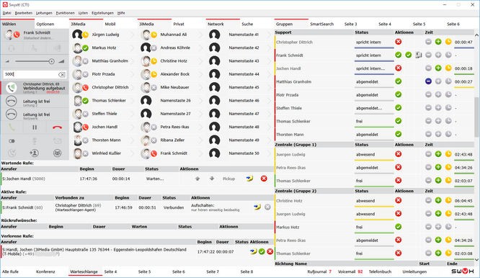
Task: Click grey X on active Frank Schmidt call
Action: (267, 207)
